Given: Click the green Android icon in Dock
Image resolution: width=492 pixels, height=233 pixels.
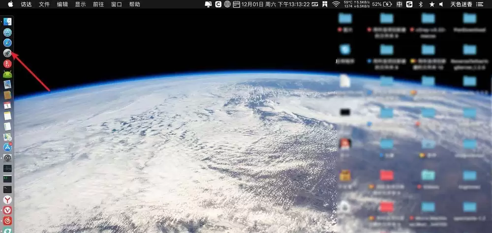Looking at the screenshot, I should 7,74.
